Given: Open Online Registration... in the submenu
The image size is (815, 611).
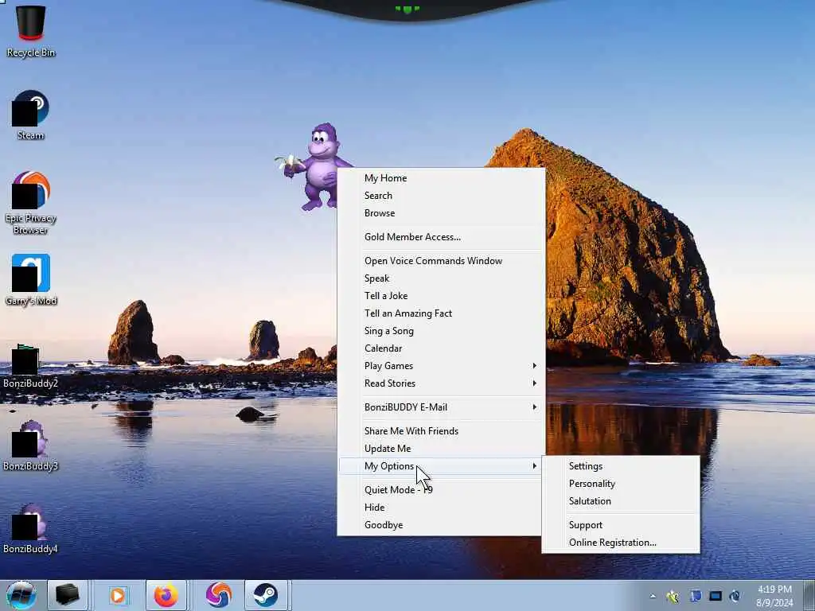Looking at the screenshot, I should click(x=621, y=543).
